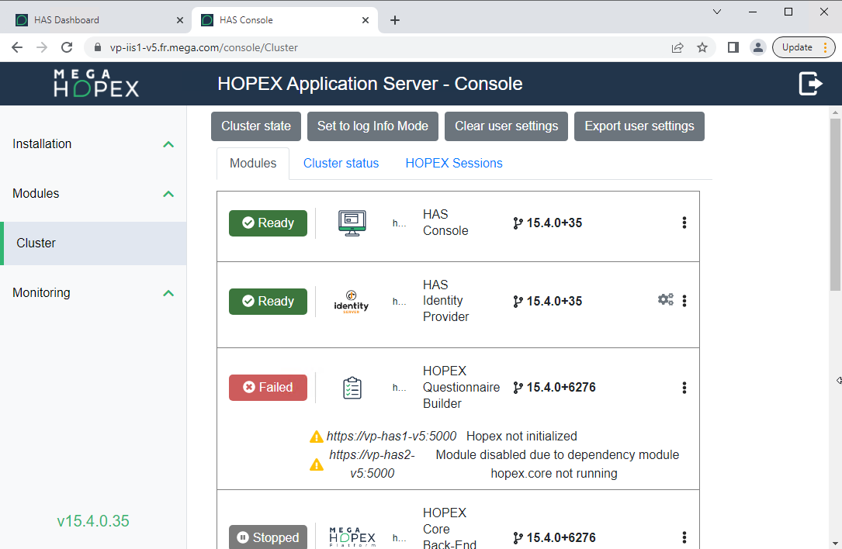Collapse the Installation sidebar section
Screen dimensions: 842x549
point(168,144)
